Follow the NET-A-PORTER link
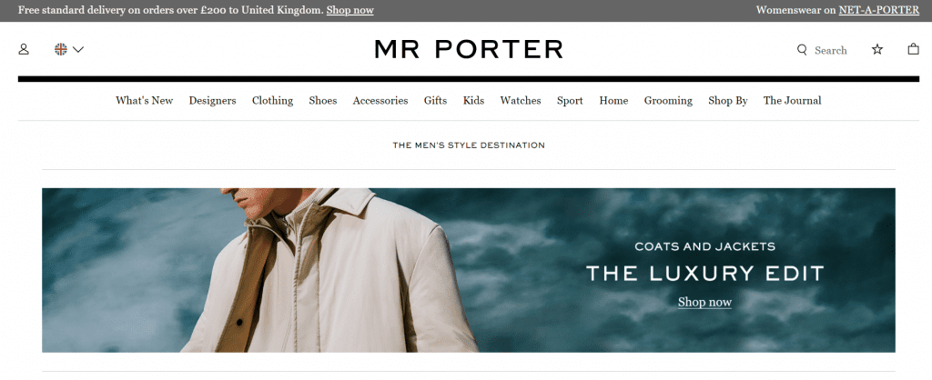 pos(879,10)
